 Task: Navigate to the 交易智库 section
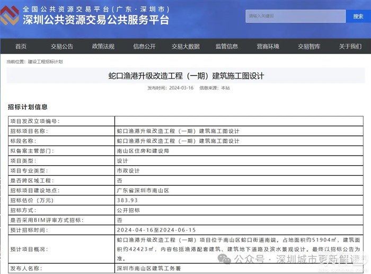pyautogui.click(x=309, y=46)
